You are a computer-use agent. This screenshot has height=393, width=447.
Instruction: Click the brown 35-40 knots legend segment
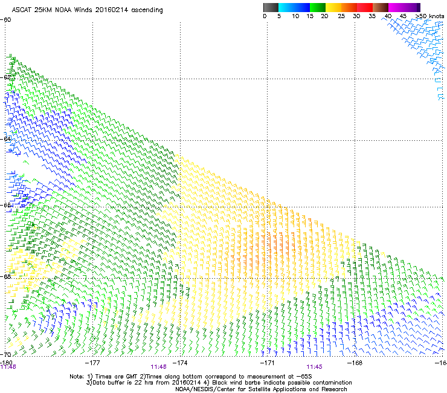pos(381,7)
